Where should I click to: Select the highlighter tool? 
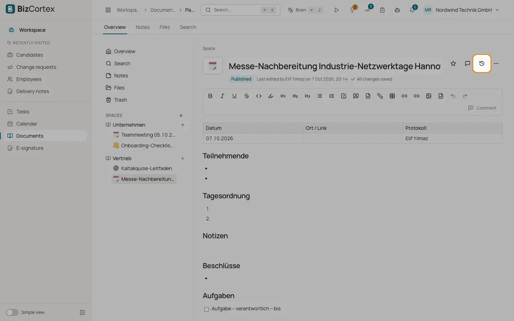pos(271,96)
